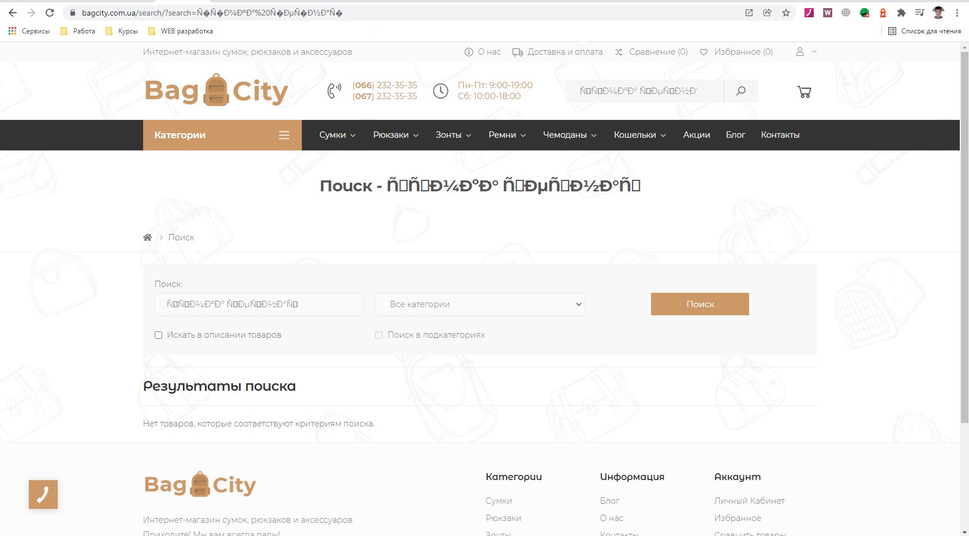Screen dimensions: 969x536
Task: Expand the Чемоданы menu
Action: pos(570,135)
